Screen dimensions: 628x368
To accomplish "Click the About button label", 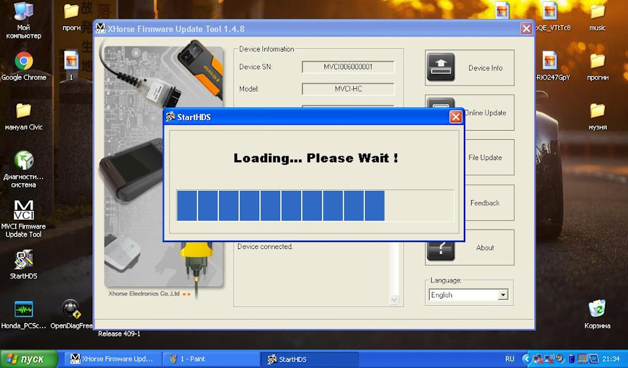I will [x=485, y=248].
